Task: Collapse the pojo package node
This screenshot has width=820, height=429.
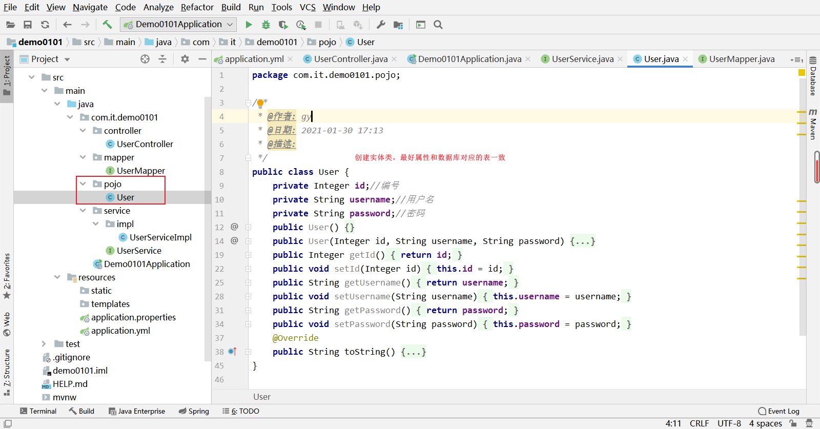Action: coord(83,183)
